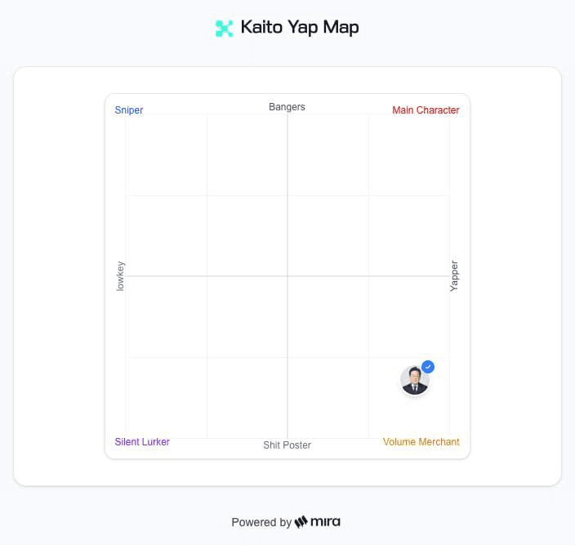Click the lowkey vertical axis label

click(x=120, y=276)
